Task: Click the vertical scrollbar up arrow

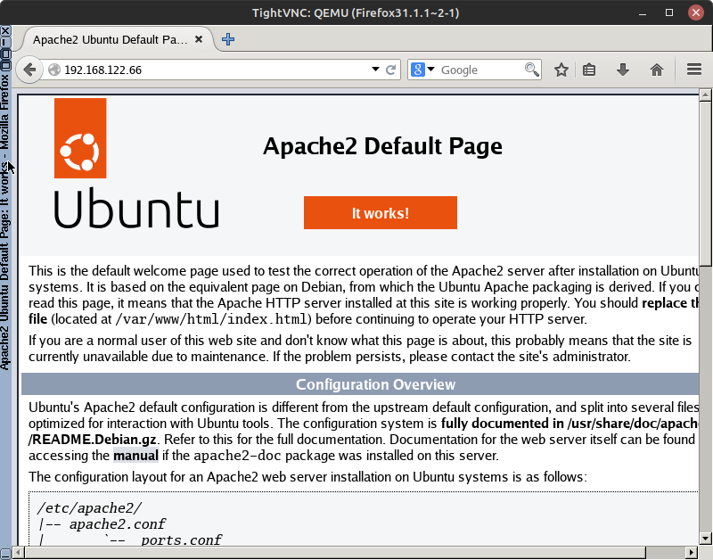Action: click(x=705, y=95)
